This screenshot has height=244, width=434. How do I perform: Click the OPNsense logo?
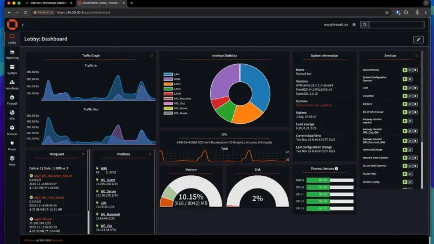click(x=12, y=25)
